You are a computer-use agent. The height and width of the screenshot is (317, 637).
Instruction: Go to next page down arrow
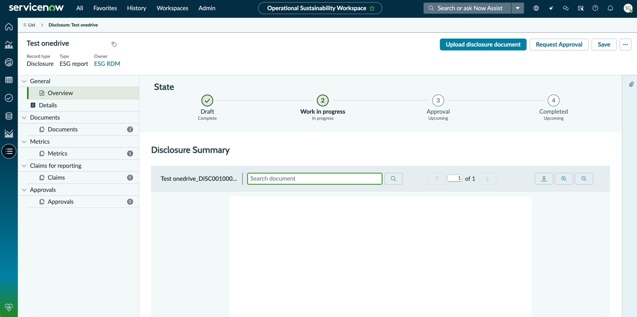(x=487, y=178)
